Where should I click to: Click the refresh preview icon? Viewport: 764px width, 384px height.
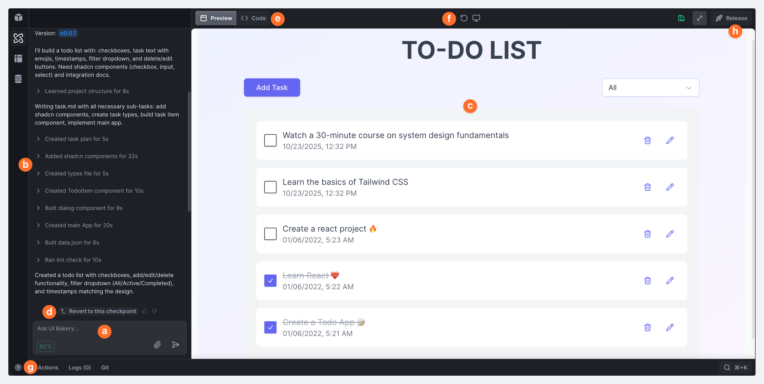click(x=464, y=18)
